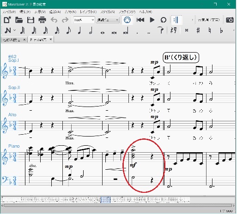Select the mf dynamic in piano part
The image size is (237, 214).
pyautogui.click(x=133, y=165)
